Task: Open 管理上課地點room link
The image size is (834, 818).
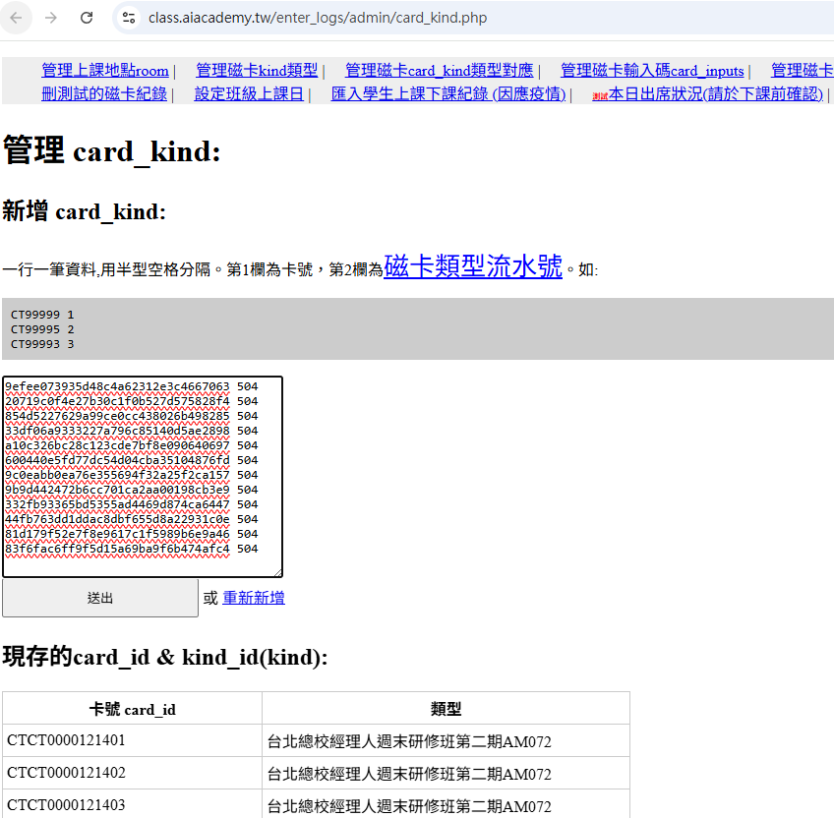Action: pyautogui.click(x=105, y=71)
